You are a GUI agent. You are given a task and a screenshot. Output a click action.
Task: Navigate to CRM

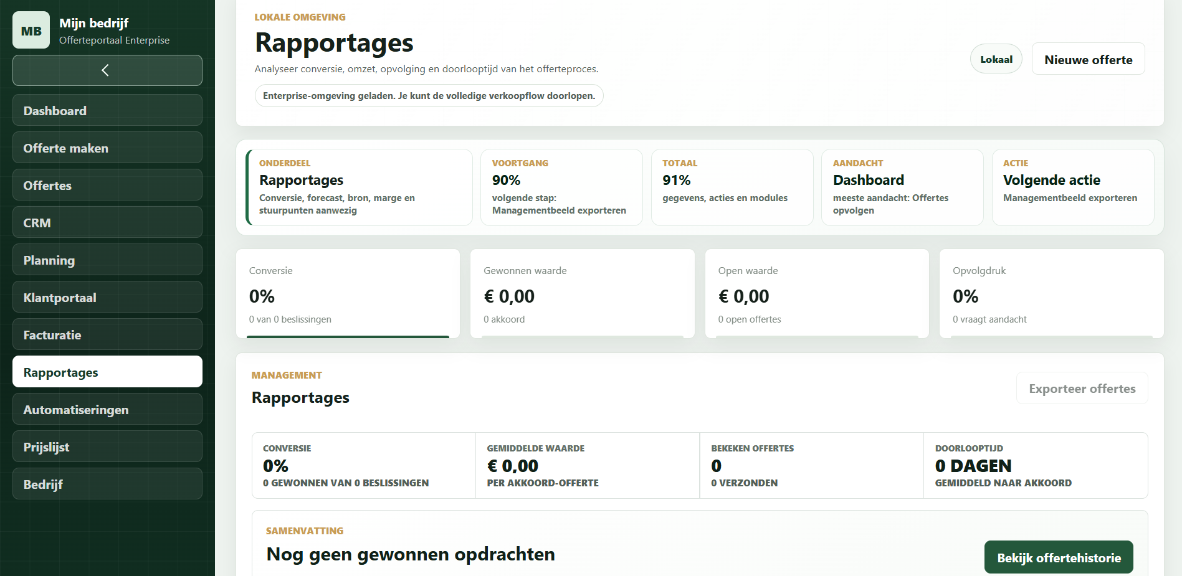tap(107, 222)
